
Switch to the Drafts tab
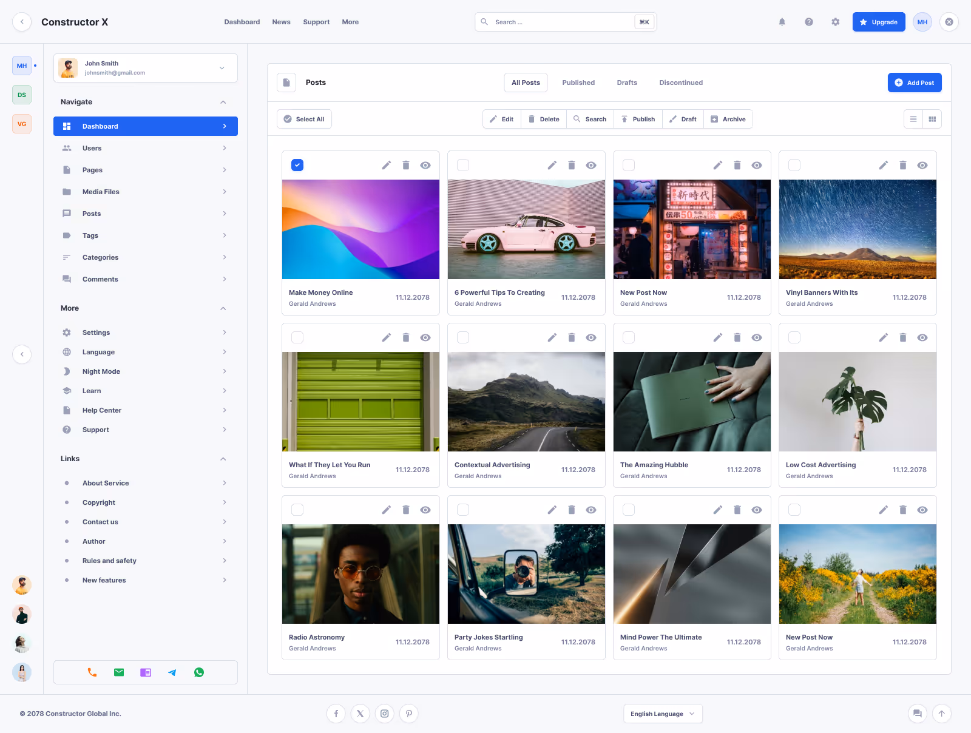[627, 83]
